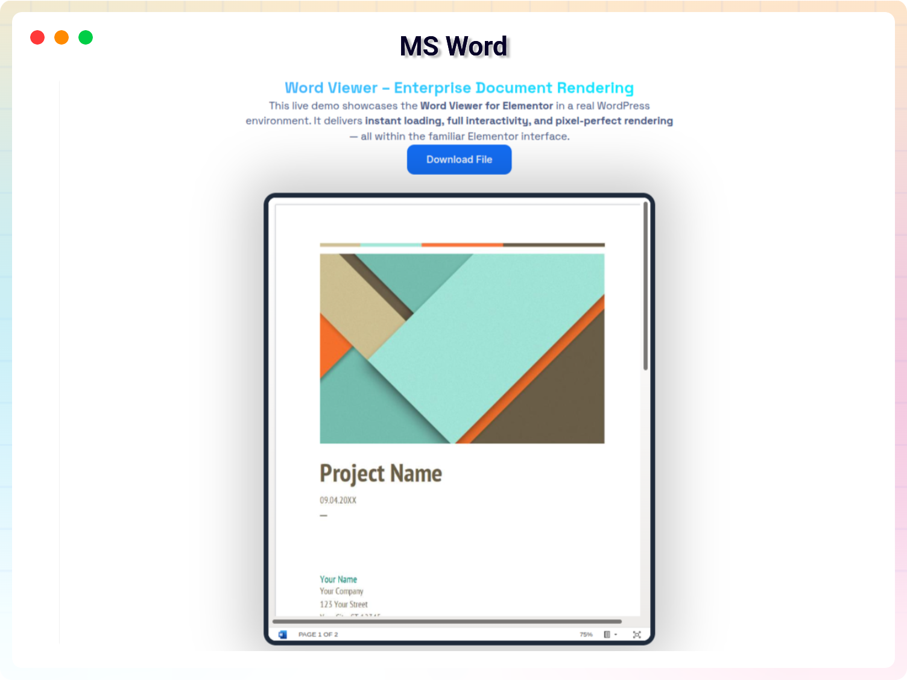Click the Download File button
907x680 pixels.
[460, 160]
